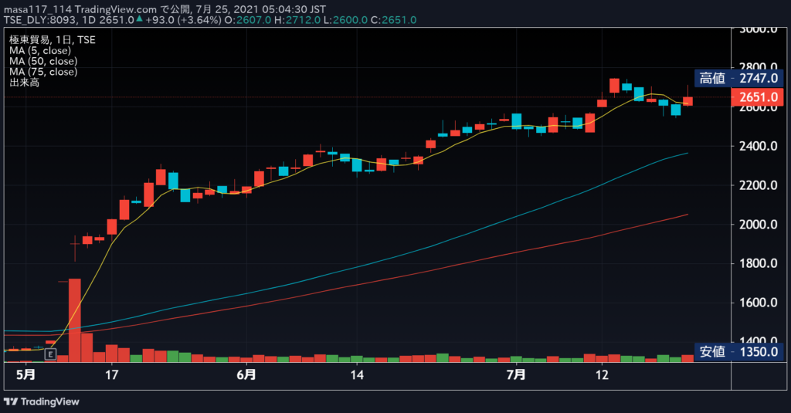Click the 'L:2600.0' low value

345,20
